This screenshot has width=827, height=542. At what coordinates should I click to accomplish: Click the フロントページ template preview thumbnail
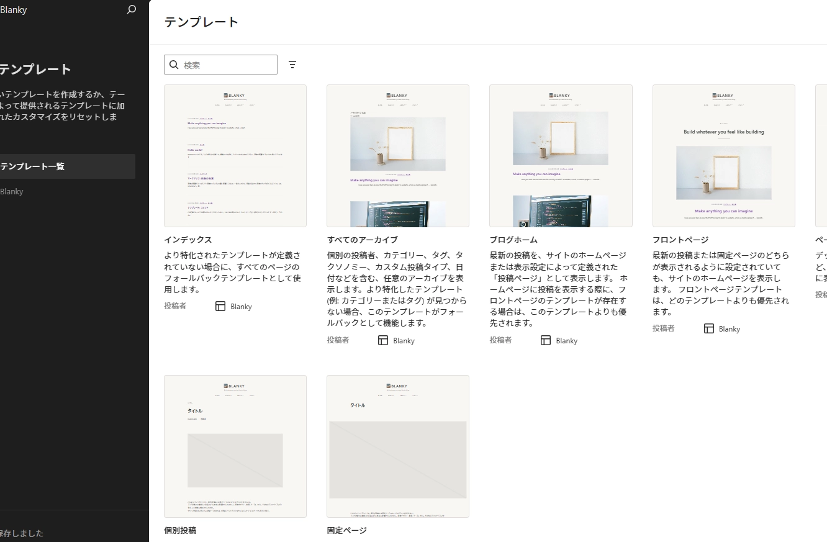coord(723,156)
